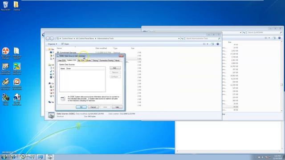
Task: Refresh the back Explorer window address bar
Action: [x=244, y=32]
